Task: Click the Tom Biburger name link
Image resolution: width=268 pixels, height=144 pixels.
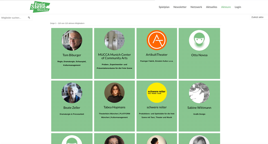Action: 72,55
